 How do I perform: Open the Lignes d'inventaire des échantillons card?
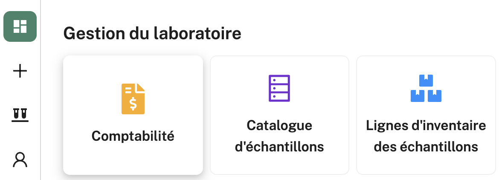pos(426,115)
